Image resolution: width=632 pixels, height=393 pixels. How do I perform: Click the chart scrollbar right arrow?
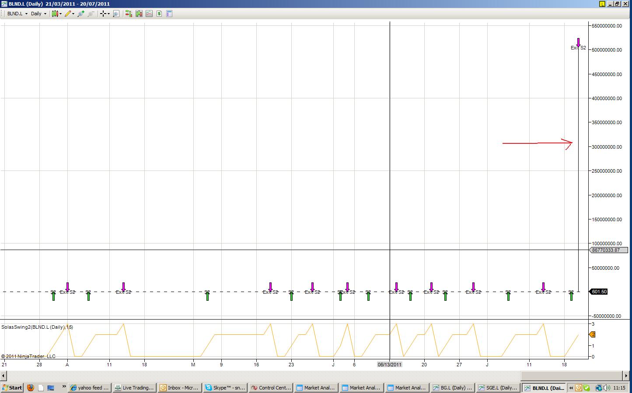(x=625, y=376)
